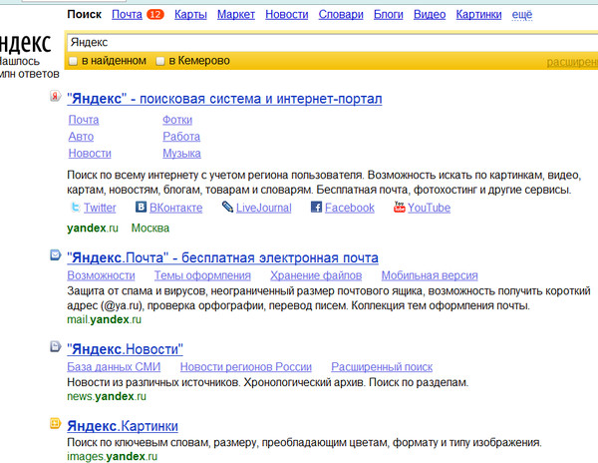Click the news.yandex.ru URL
The width and height of the screenshot is (598, 463).
tap(107, 396)
